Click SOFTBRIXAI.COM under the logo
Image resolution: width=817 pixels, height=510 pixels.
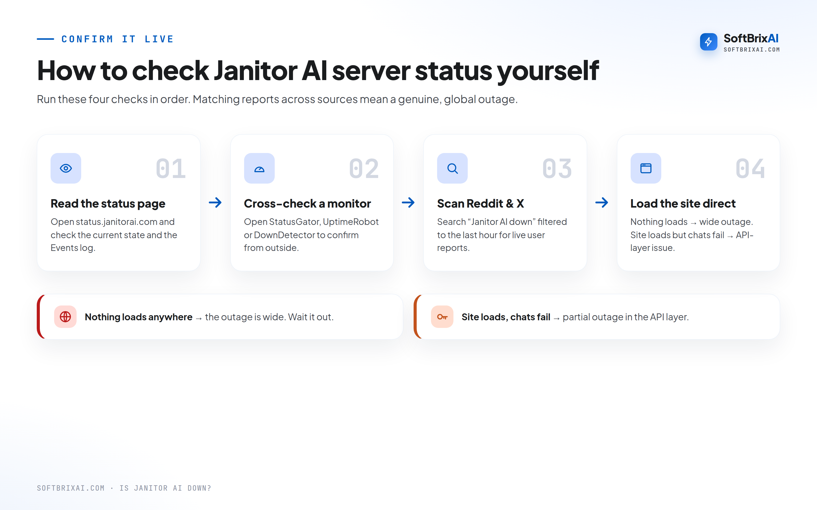click(x=752, y=49)
